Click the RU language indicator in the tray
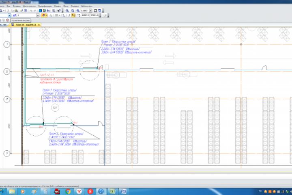292x195 pixels. [x=260, y=191]
